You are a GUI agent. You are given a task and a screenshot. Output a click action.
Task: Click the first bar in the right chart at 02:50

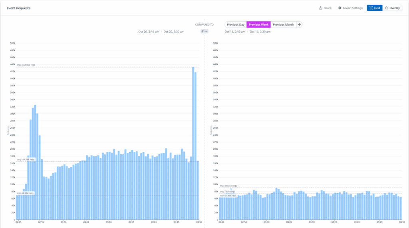point(220,208)
